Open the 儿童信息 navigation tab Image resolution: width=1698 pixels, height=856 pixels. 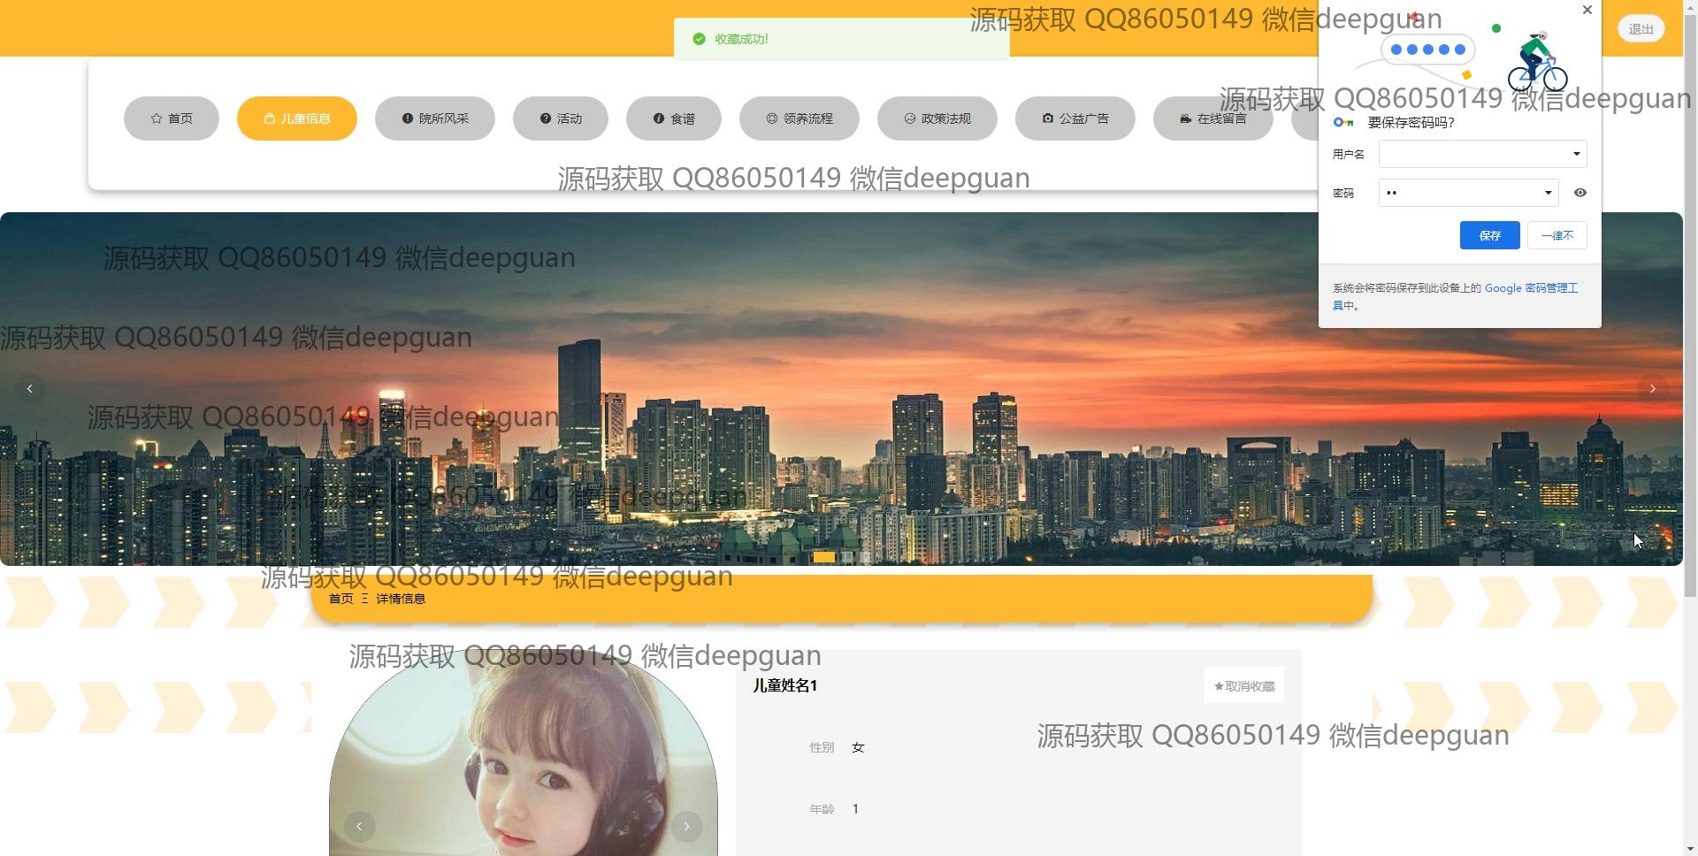click(x=297, y=118)
